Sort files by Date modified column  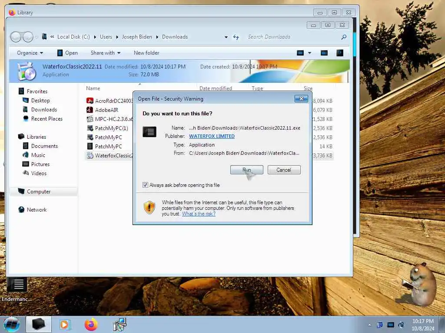[x=216, y=88]
